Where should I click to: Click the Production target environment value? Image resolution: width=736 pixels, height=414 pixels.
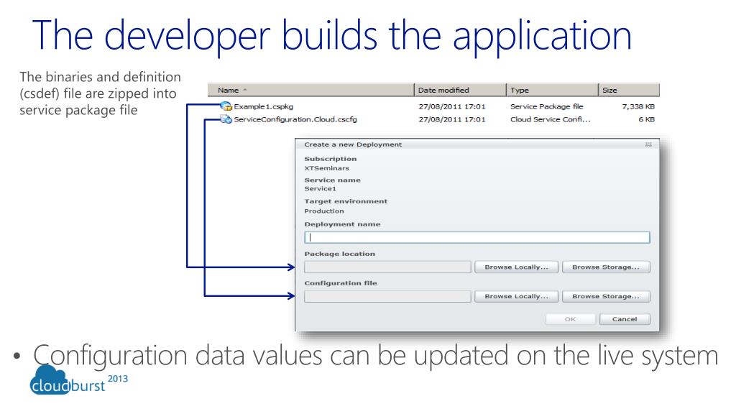[x=324, y=211]
